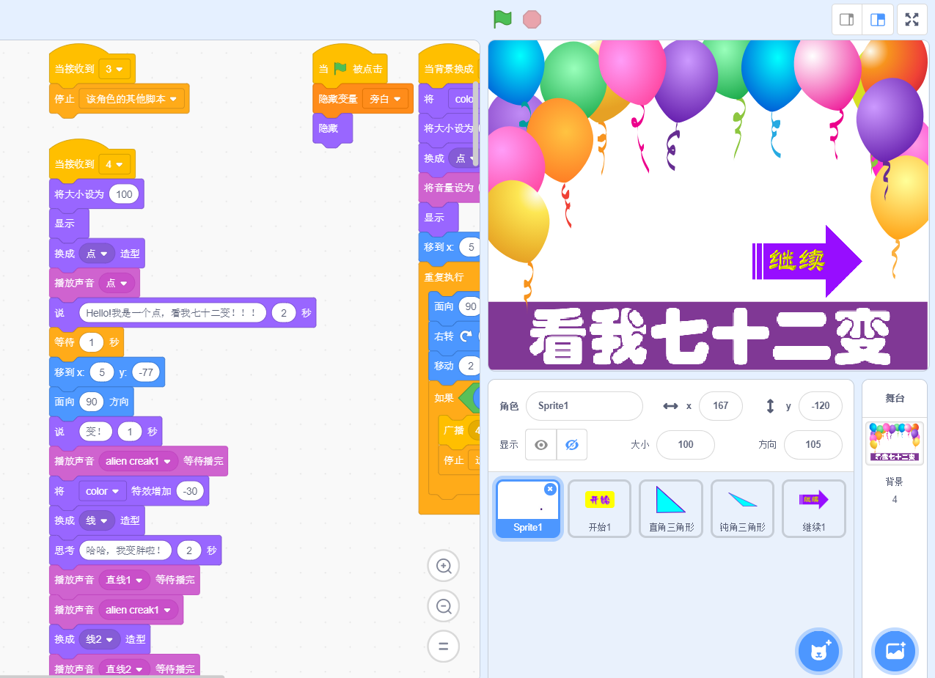Select the 直角三角形 sprite thumbnail
The height and width of the screenshot is (678, 935).
tap(670, 508)
